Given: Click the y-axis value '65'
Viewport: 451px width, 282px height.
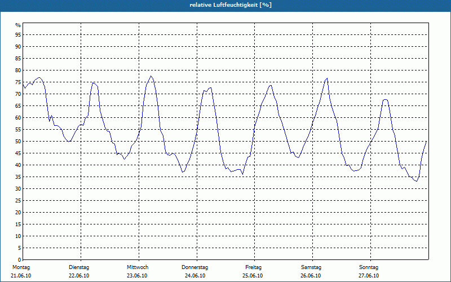Looking at the screenshot, I should 18,106.
